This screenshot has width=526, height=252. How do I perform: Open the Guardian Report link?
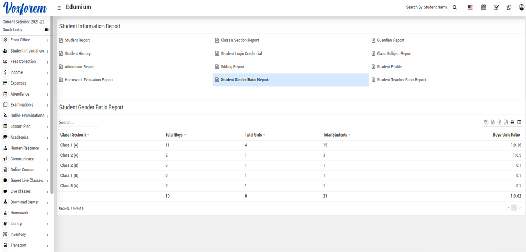(x=390, y=40)
